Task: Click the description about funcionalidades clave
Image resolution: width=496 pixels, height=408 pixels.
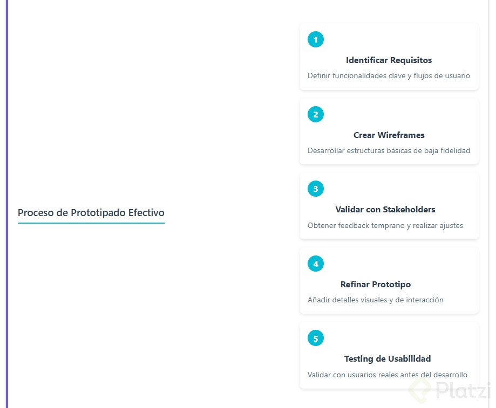Action: point(389,76)
